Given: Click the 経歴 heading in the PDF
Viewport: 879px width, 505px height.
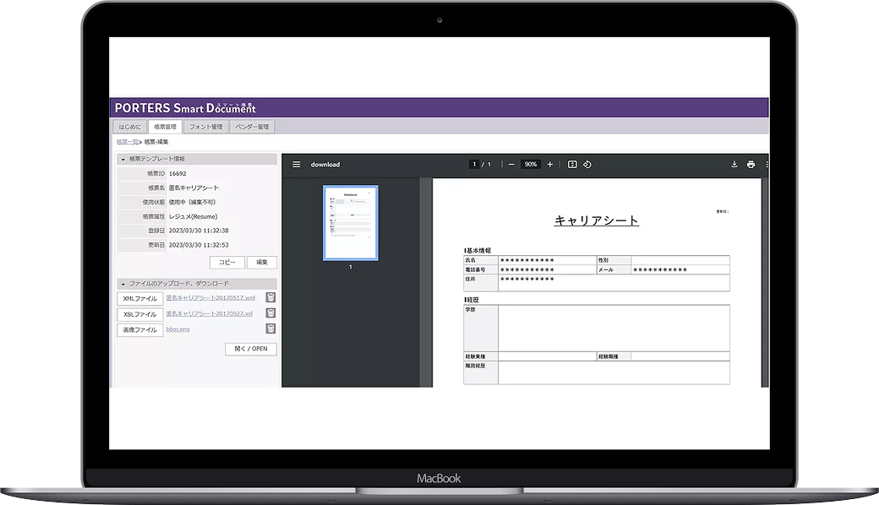Looking at the screenshot, I should pos(472,300).
